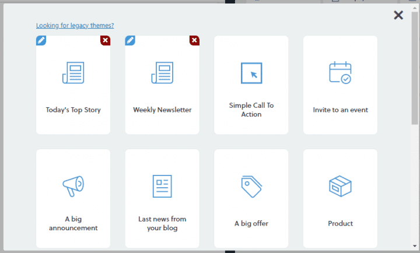
Task: Close the theme selection dialog
Action: click(398, 15)
